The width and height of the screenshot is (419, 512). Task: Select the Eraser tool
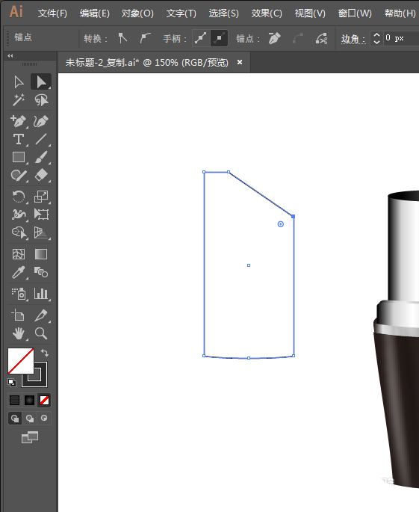[41, 176]
